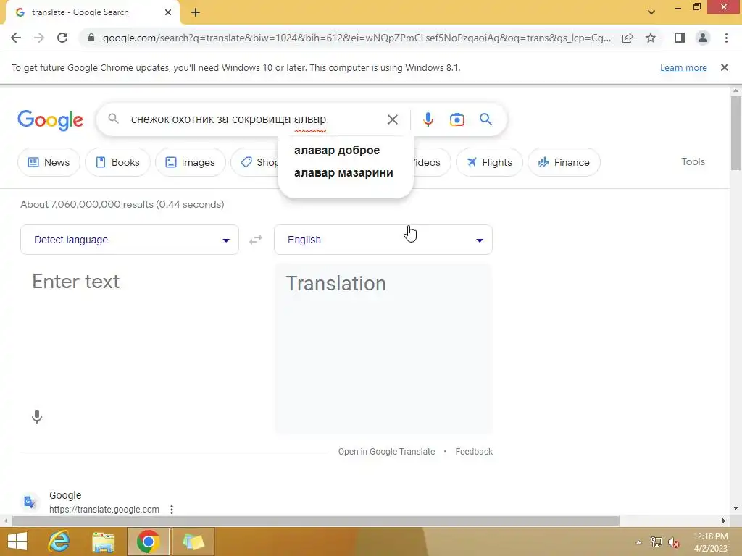Open File Explorer from the taskbar
Image resolution: width=742 pixels, height=556 pixels.
tap(103, 542)
